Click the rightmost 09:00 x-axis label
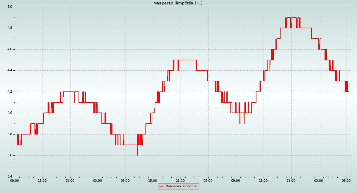The image size is (357, 193). pos(346,180)
